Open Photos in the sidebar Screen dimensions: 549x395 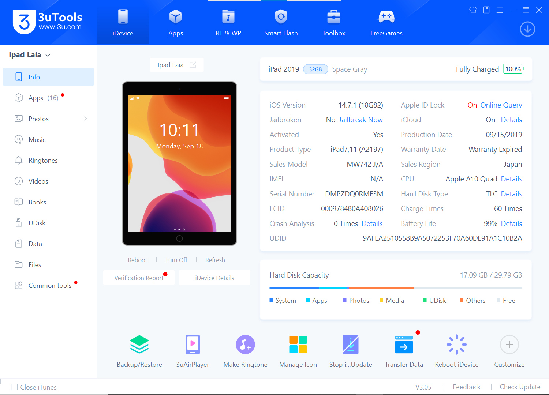48,118
